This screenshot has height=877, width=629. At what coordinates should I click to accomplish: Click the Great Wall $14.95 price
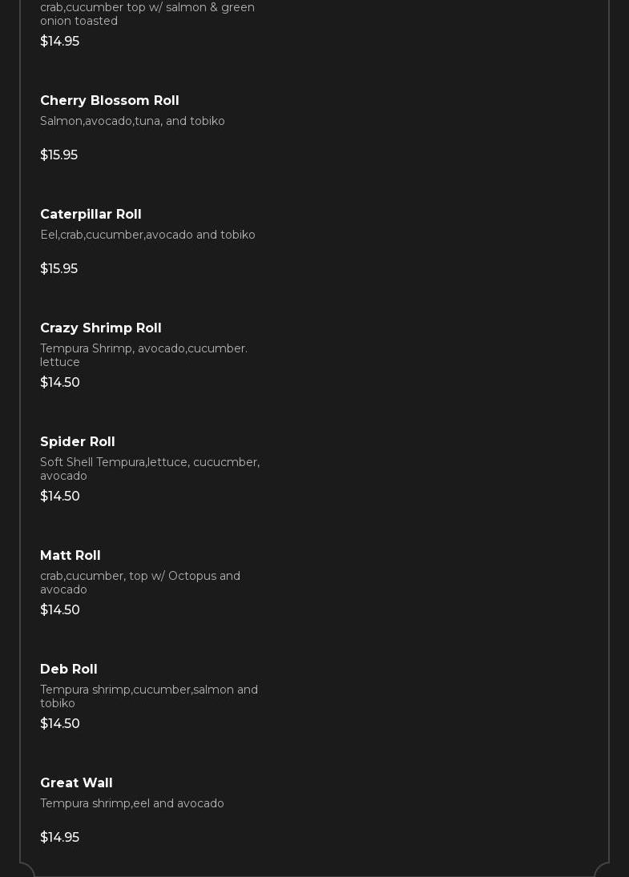point(60,838)
